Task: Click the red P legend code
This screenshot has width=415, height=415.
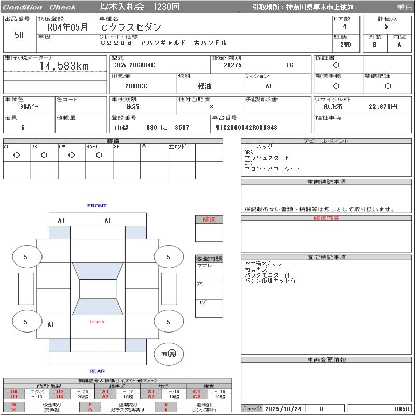Action: [x=90, y=405]
